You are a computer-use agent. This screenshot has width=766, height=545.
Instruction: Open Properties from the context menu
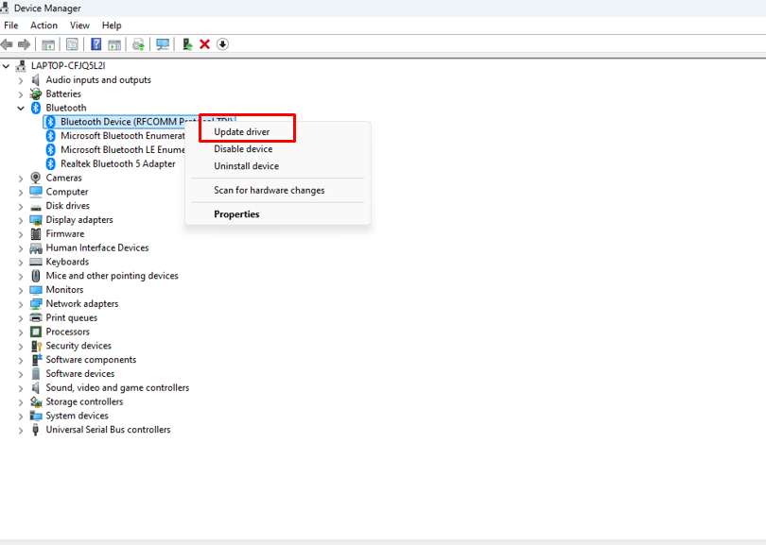[x=236, y=214]
